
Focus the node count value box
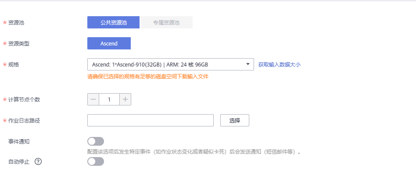(x=109, y=99)
